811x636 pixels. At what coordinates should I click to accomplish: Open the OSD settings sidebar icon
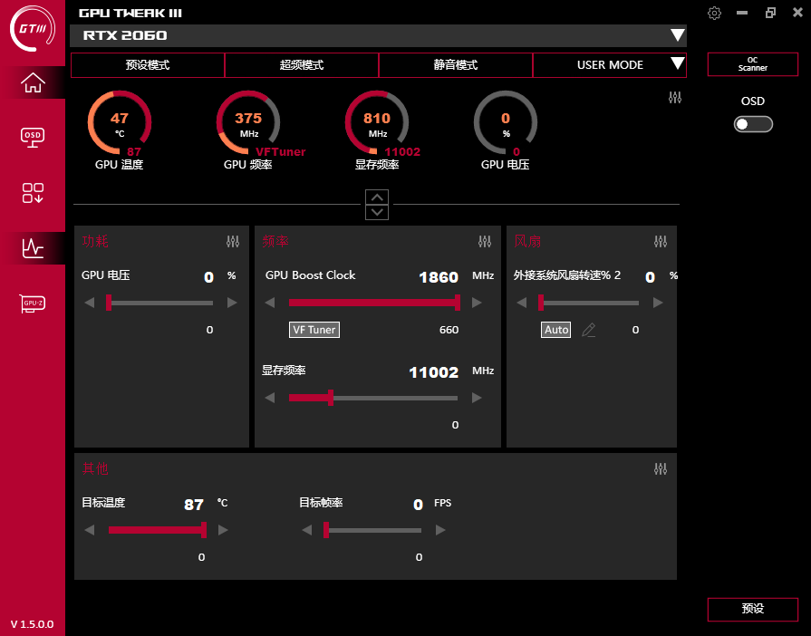pyautogui.click(x=33, y=138)
